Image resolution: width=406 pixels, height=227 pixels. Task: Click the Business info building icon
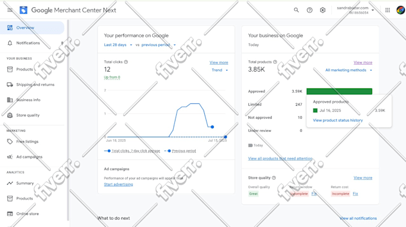10,100
